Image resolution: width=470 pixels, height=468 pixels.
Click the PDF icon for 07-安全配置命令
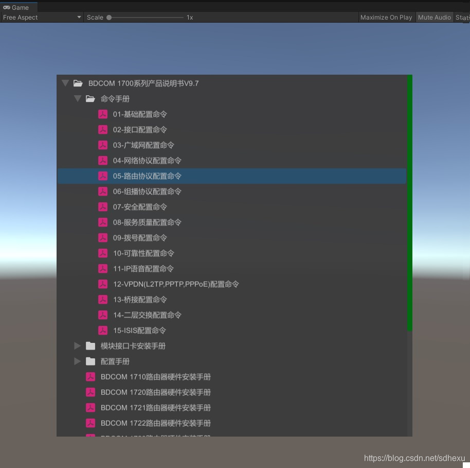[x=103, y=207]
